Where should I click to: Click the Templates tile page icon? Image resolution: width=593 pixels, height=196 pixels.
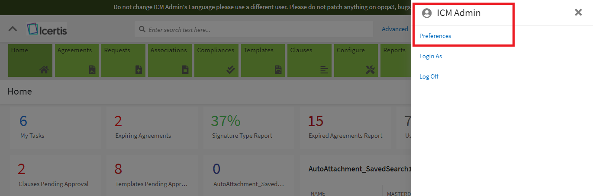278,70
